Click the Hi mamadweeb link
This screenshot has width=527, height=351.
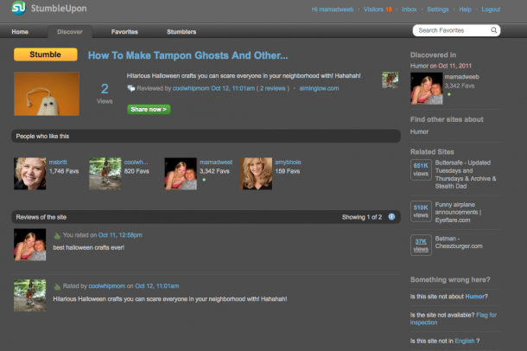[x=333, y=10]
